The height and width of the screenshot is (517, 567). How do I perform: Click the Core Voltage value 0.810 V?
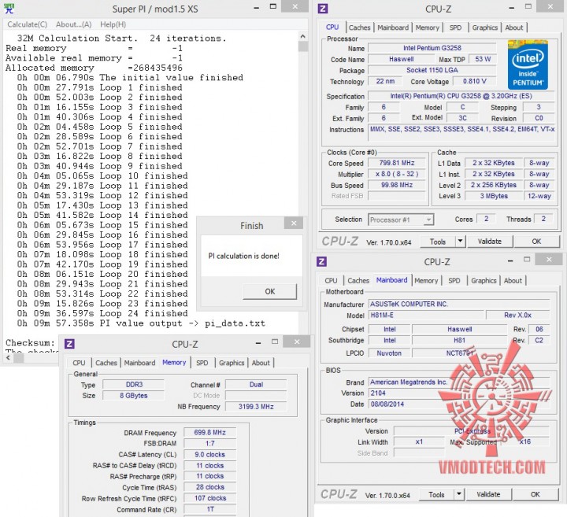(x=474, y=81)
